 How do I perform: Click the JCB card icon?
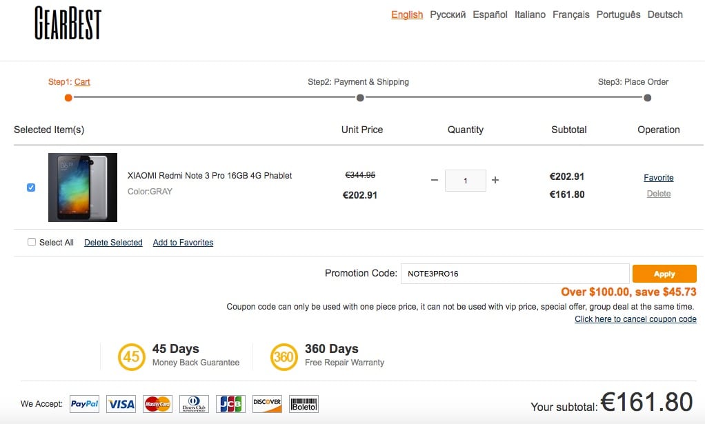(x=230, y=404)
